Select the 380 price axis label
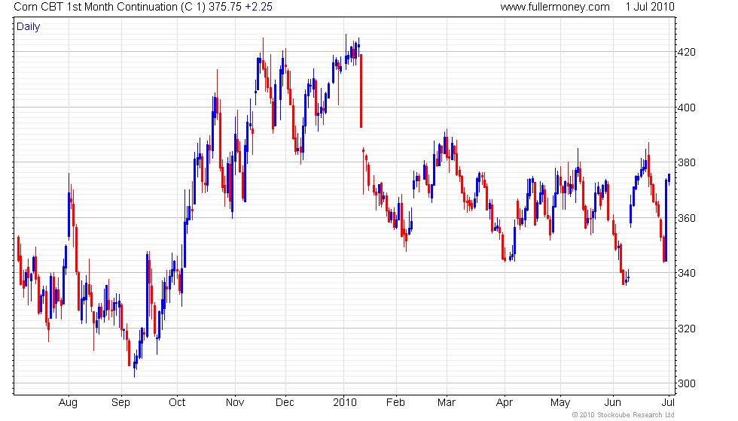 (x=686, y=162)
